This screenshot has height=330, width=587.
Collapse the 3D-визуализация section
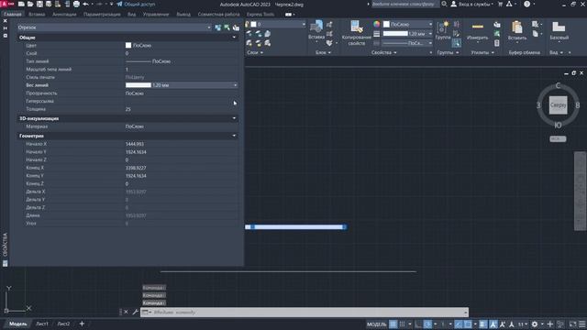pos(234,118)
